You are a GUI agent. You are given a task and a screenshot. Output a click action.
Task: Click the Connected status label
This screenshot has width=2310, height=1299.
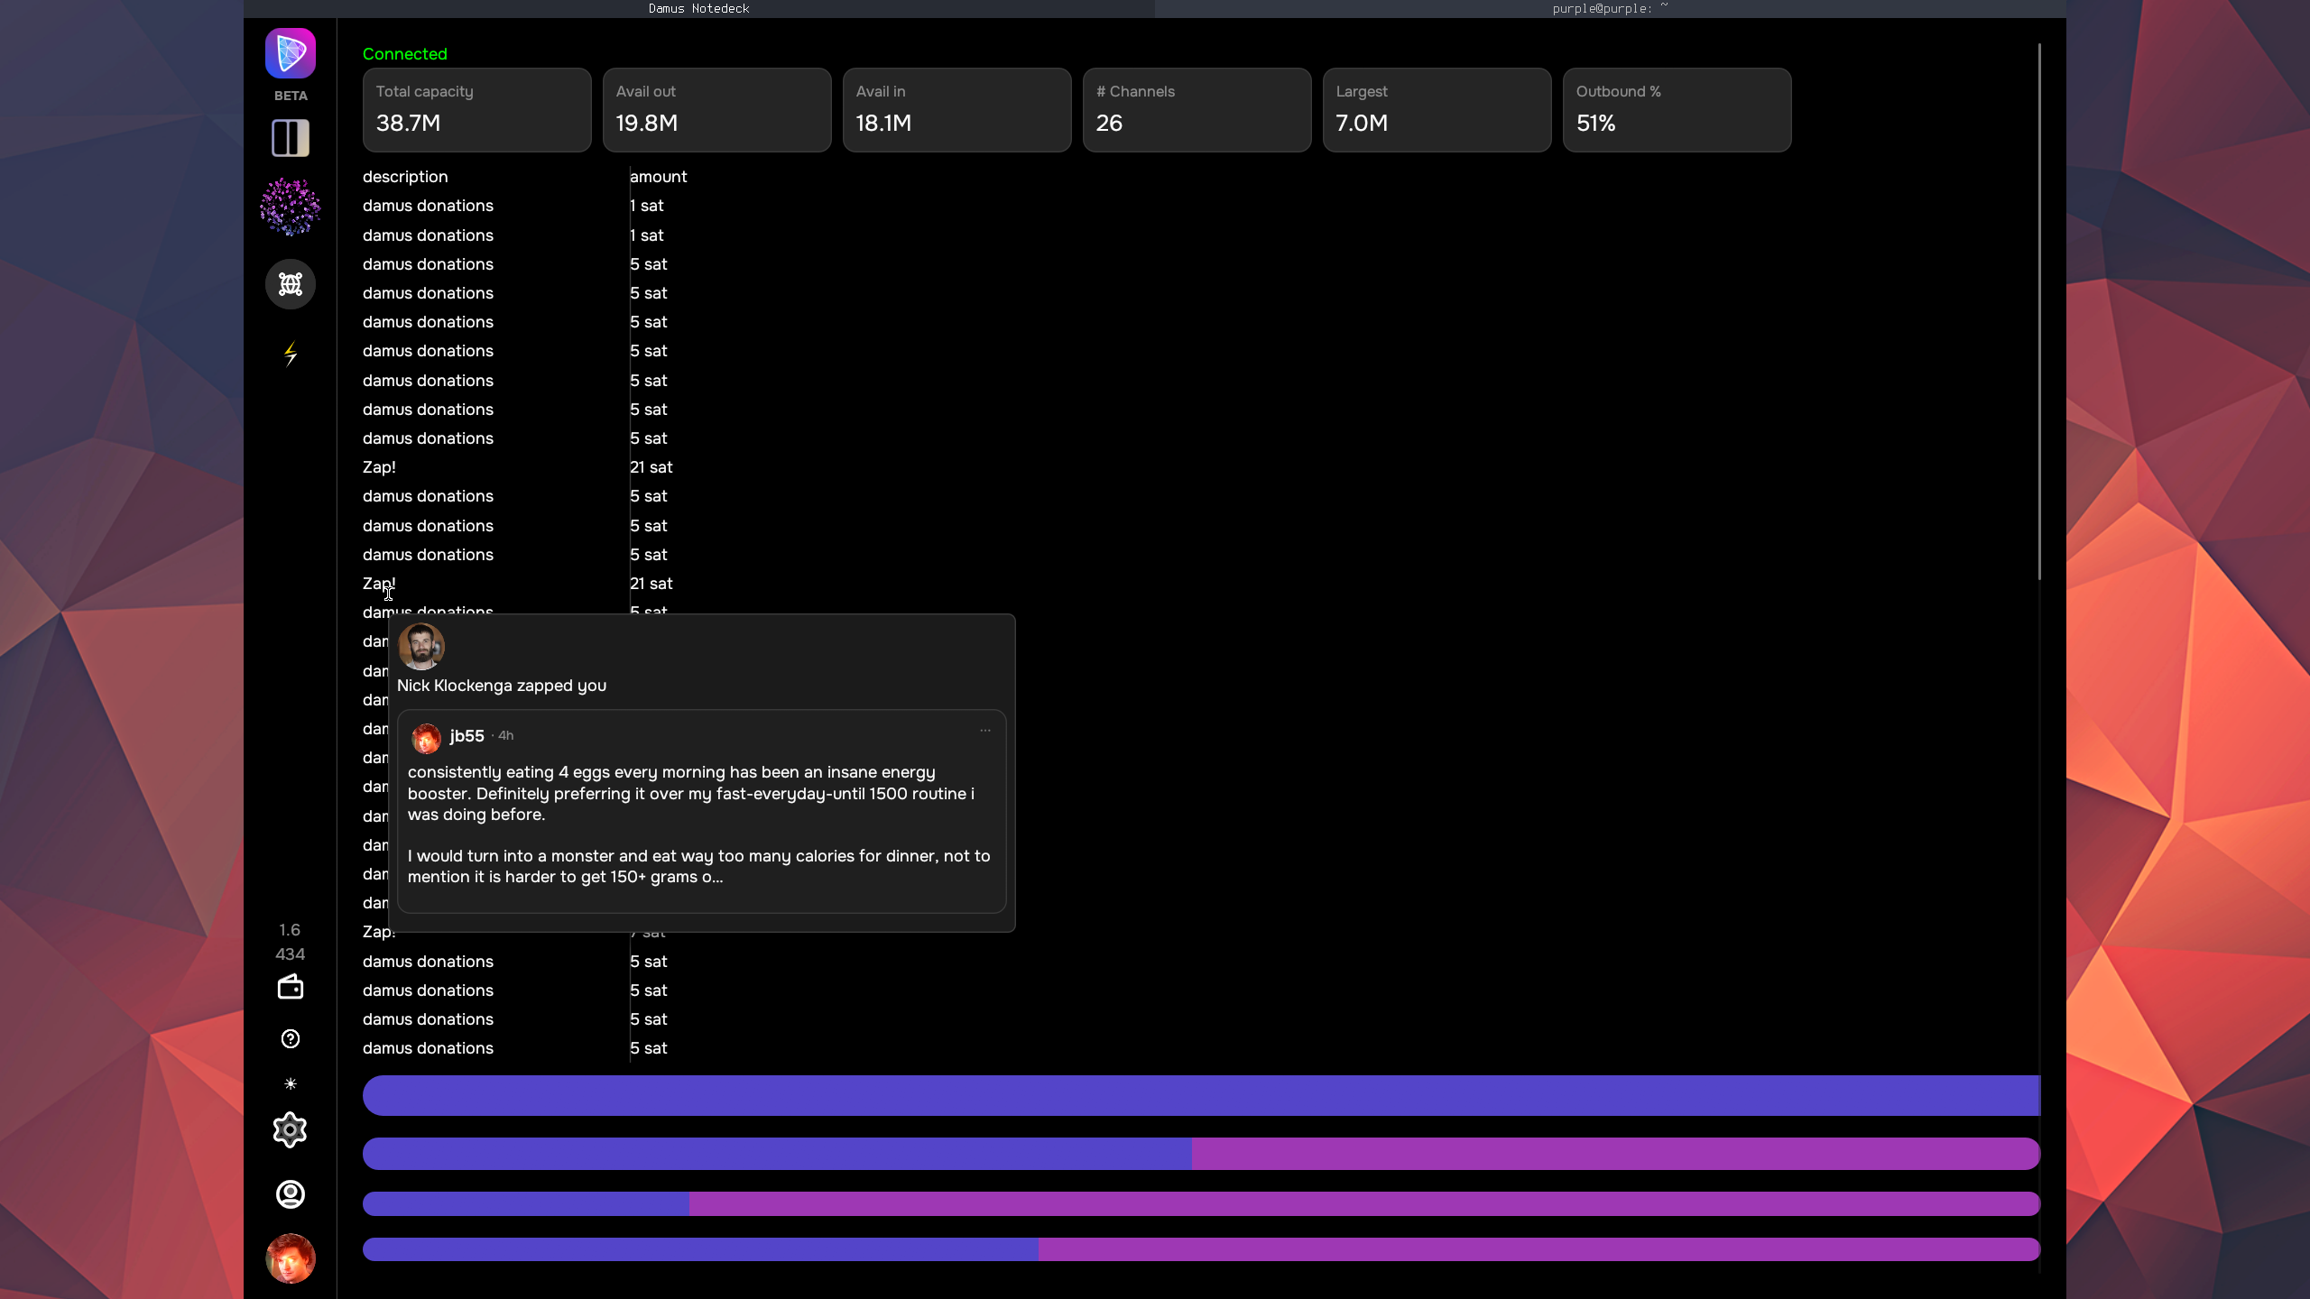(x=405, y=54)
